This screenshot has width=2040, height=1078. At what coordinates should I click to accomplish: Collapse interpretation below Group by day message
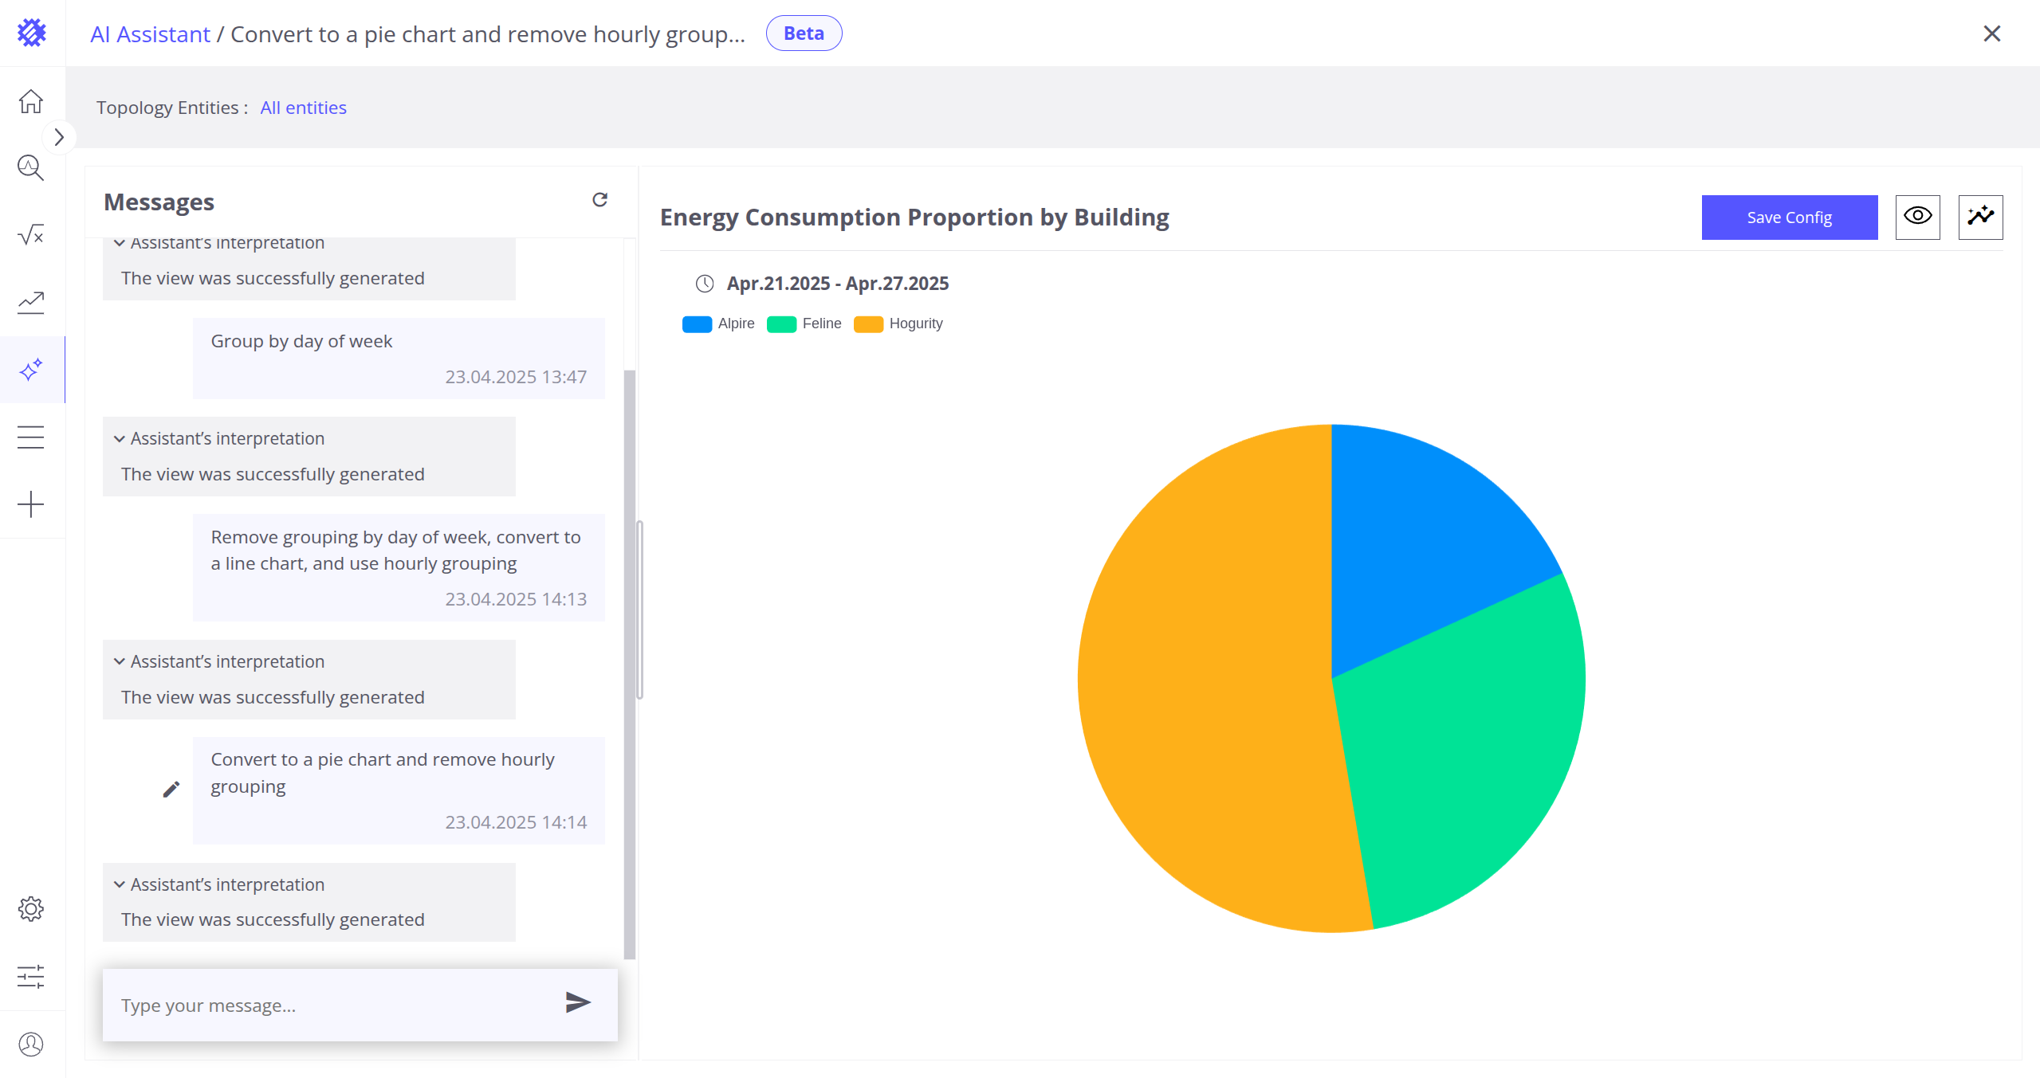[x=120, y=439]
